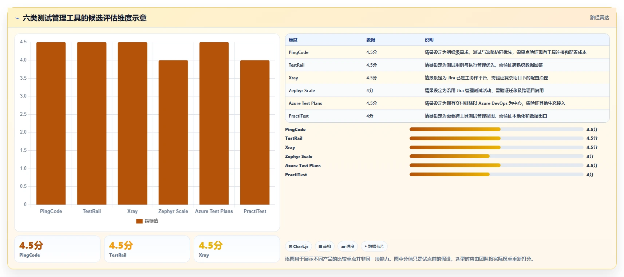Select the Zephyr Scale bar in the chart

[x=173, y=132]
